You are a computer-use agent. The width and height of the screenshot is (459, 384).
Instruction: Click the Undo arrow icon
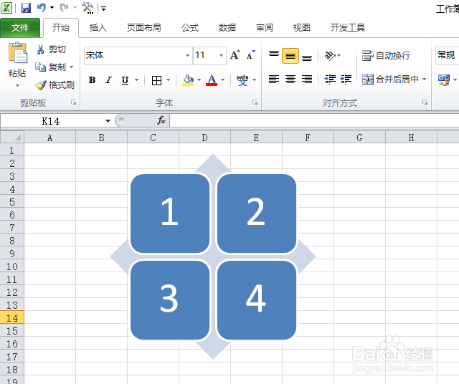point(42,8)
